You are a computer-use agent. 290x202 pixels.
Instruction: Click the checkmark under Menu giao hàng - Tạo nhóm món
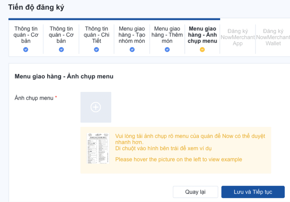tap(132, 49)
